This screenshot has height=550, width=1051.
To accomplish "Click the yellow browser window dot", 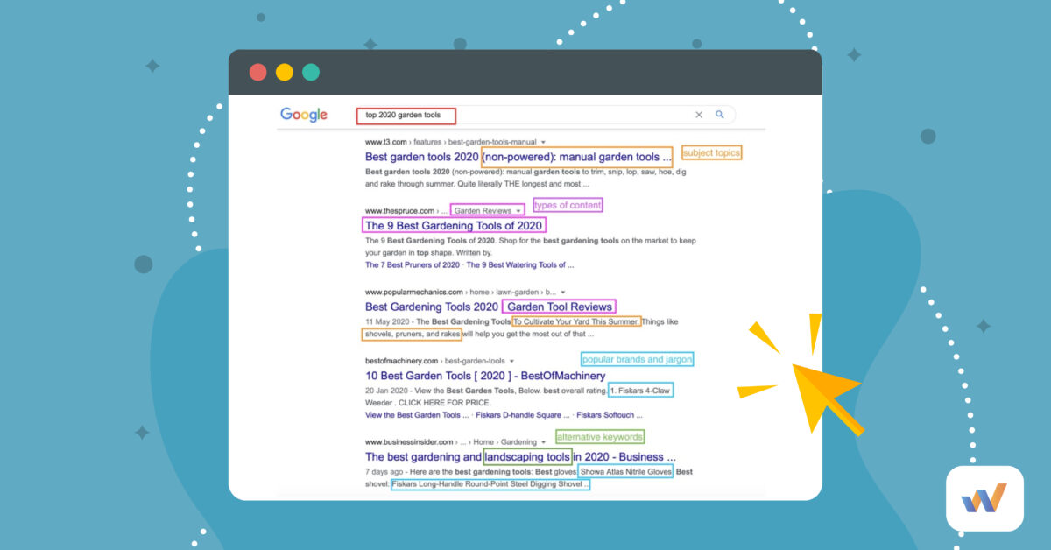I will click(x=284, y=73).
